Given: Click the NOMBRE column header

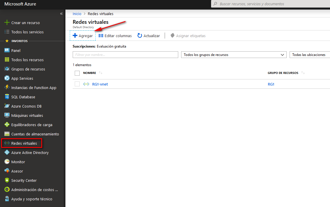Looking at the screenshot, I should click(x=90, y=73).
